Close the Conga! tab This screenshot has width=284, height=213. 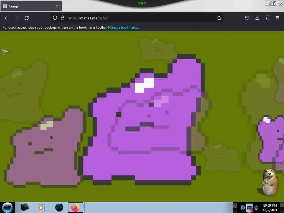(x=57, y=6)
